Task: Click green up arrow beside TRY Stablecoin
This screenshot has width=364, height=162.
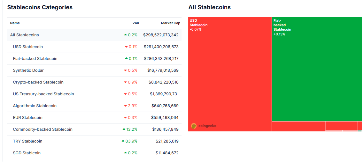Action: [123, 141]
